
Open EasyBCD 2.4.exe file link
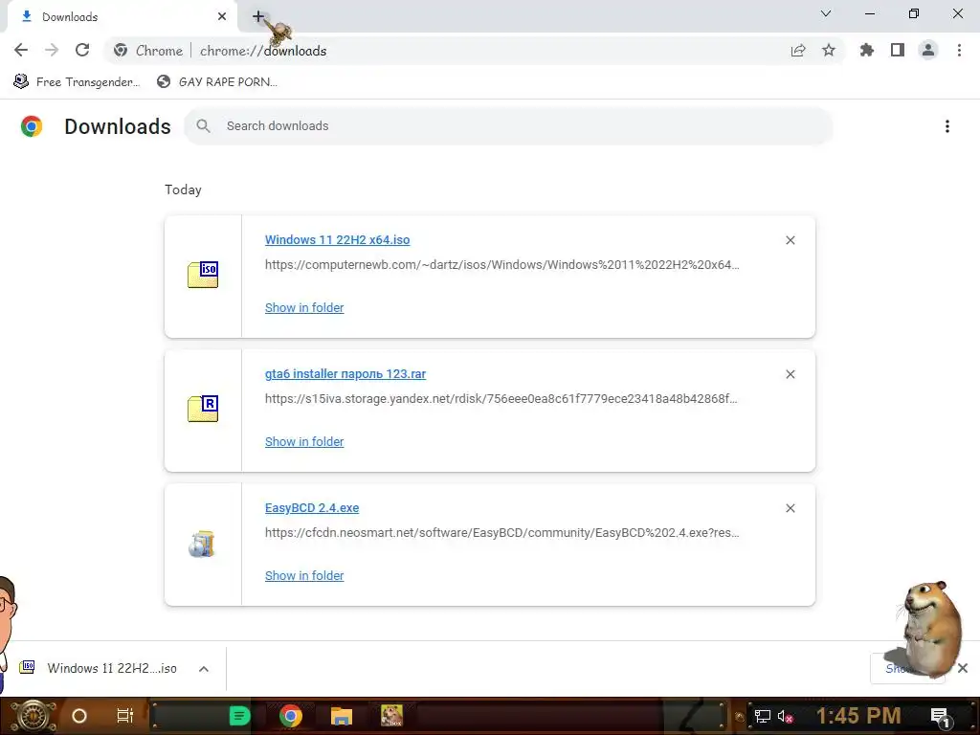pyautogui.click(x=312, y=508)
